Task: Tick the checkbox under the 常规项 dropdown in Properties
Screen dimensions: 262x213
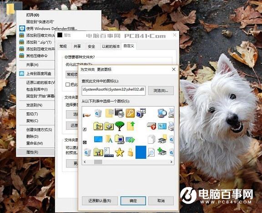Action: [x=67, y=85]
